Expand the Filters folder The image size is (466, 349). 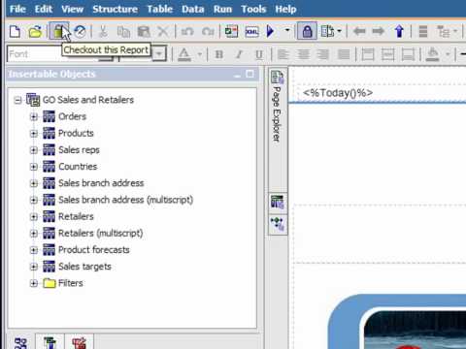[34, 283]
